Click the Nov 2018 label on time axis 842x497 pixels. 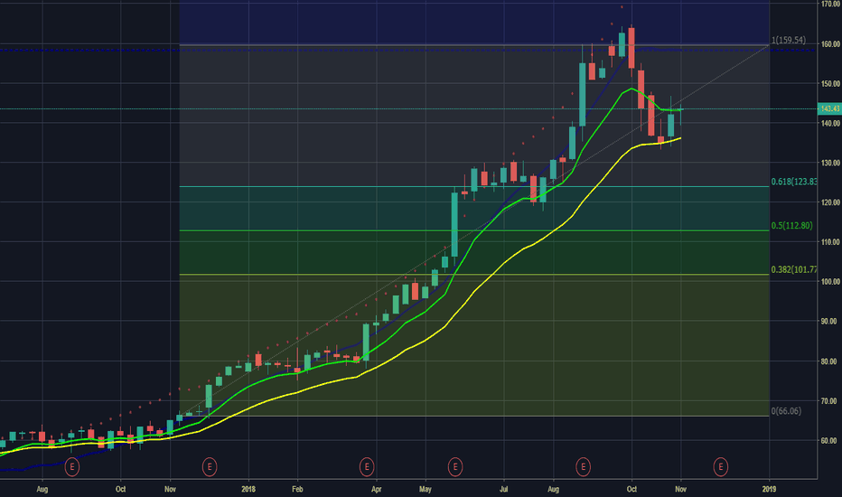point(681,490)
